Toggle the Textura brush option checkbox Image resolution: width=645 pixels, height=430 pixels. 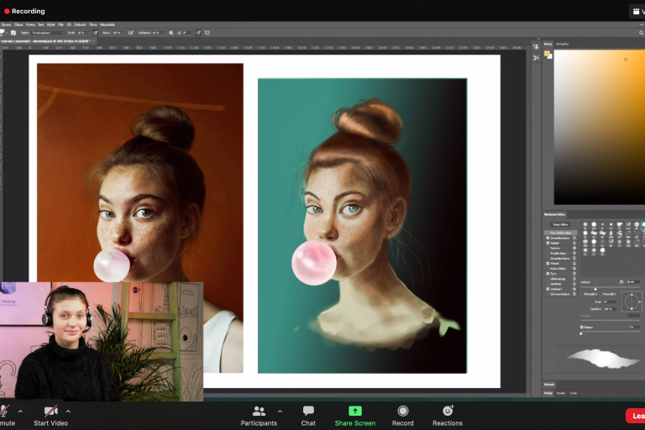(x=547, y=249)
